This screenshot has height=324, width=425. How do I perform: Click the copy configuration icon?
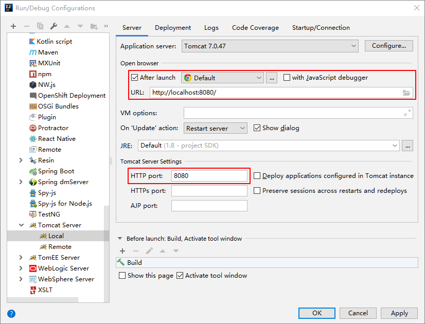pos(40,26)
